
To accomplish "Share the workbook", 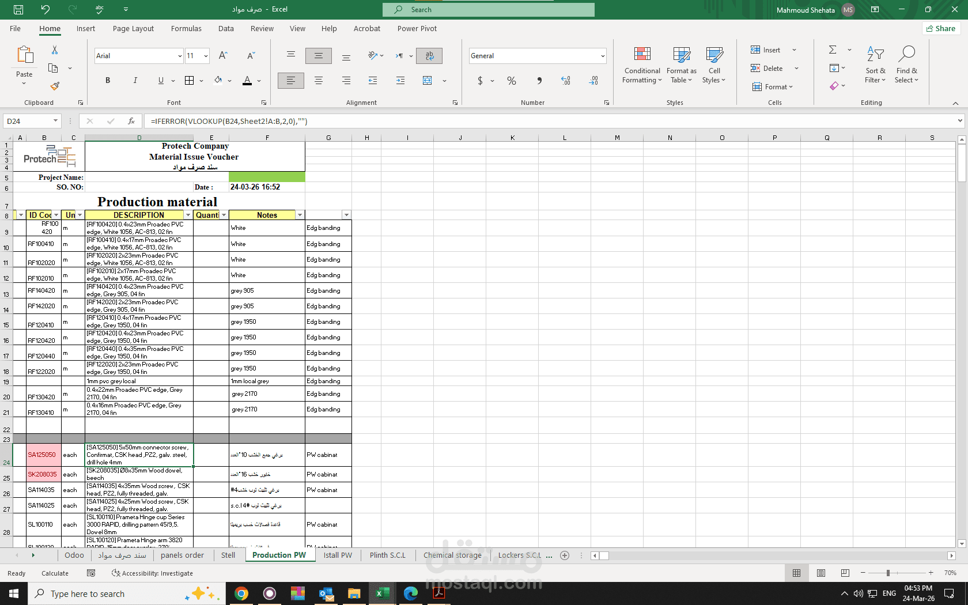I will pos(941,29).
